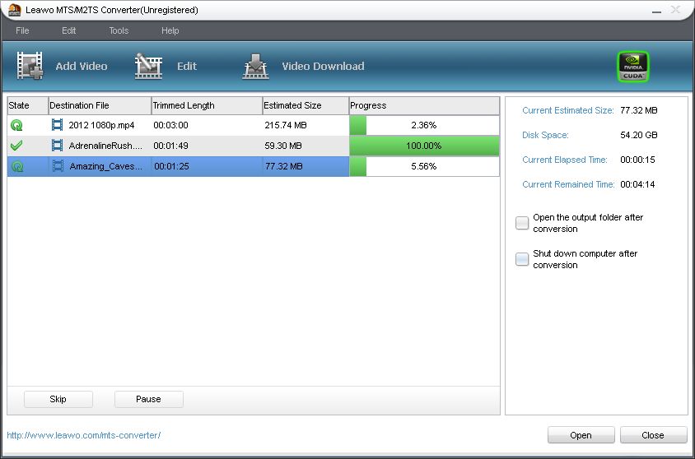Click the Current Estimated Size label
Image resolution: width=695 pixels, height=459 pixels.
click(568, 110)
